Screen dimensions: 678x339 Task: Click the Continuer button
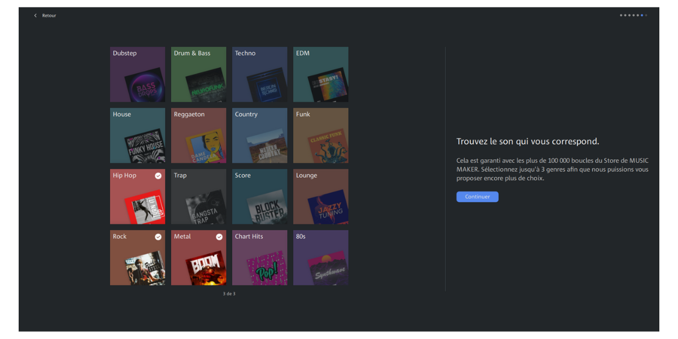(477, 197)
